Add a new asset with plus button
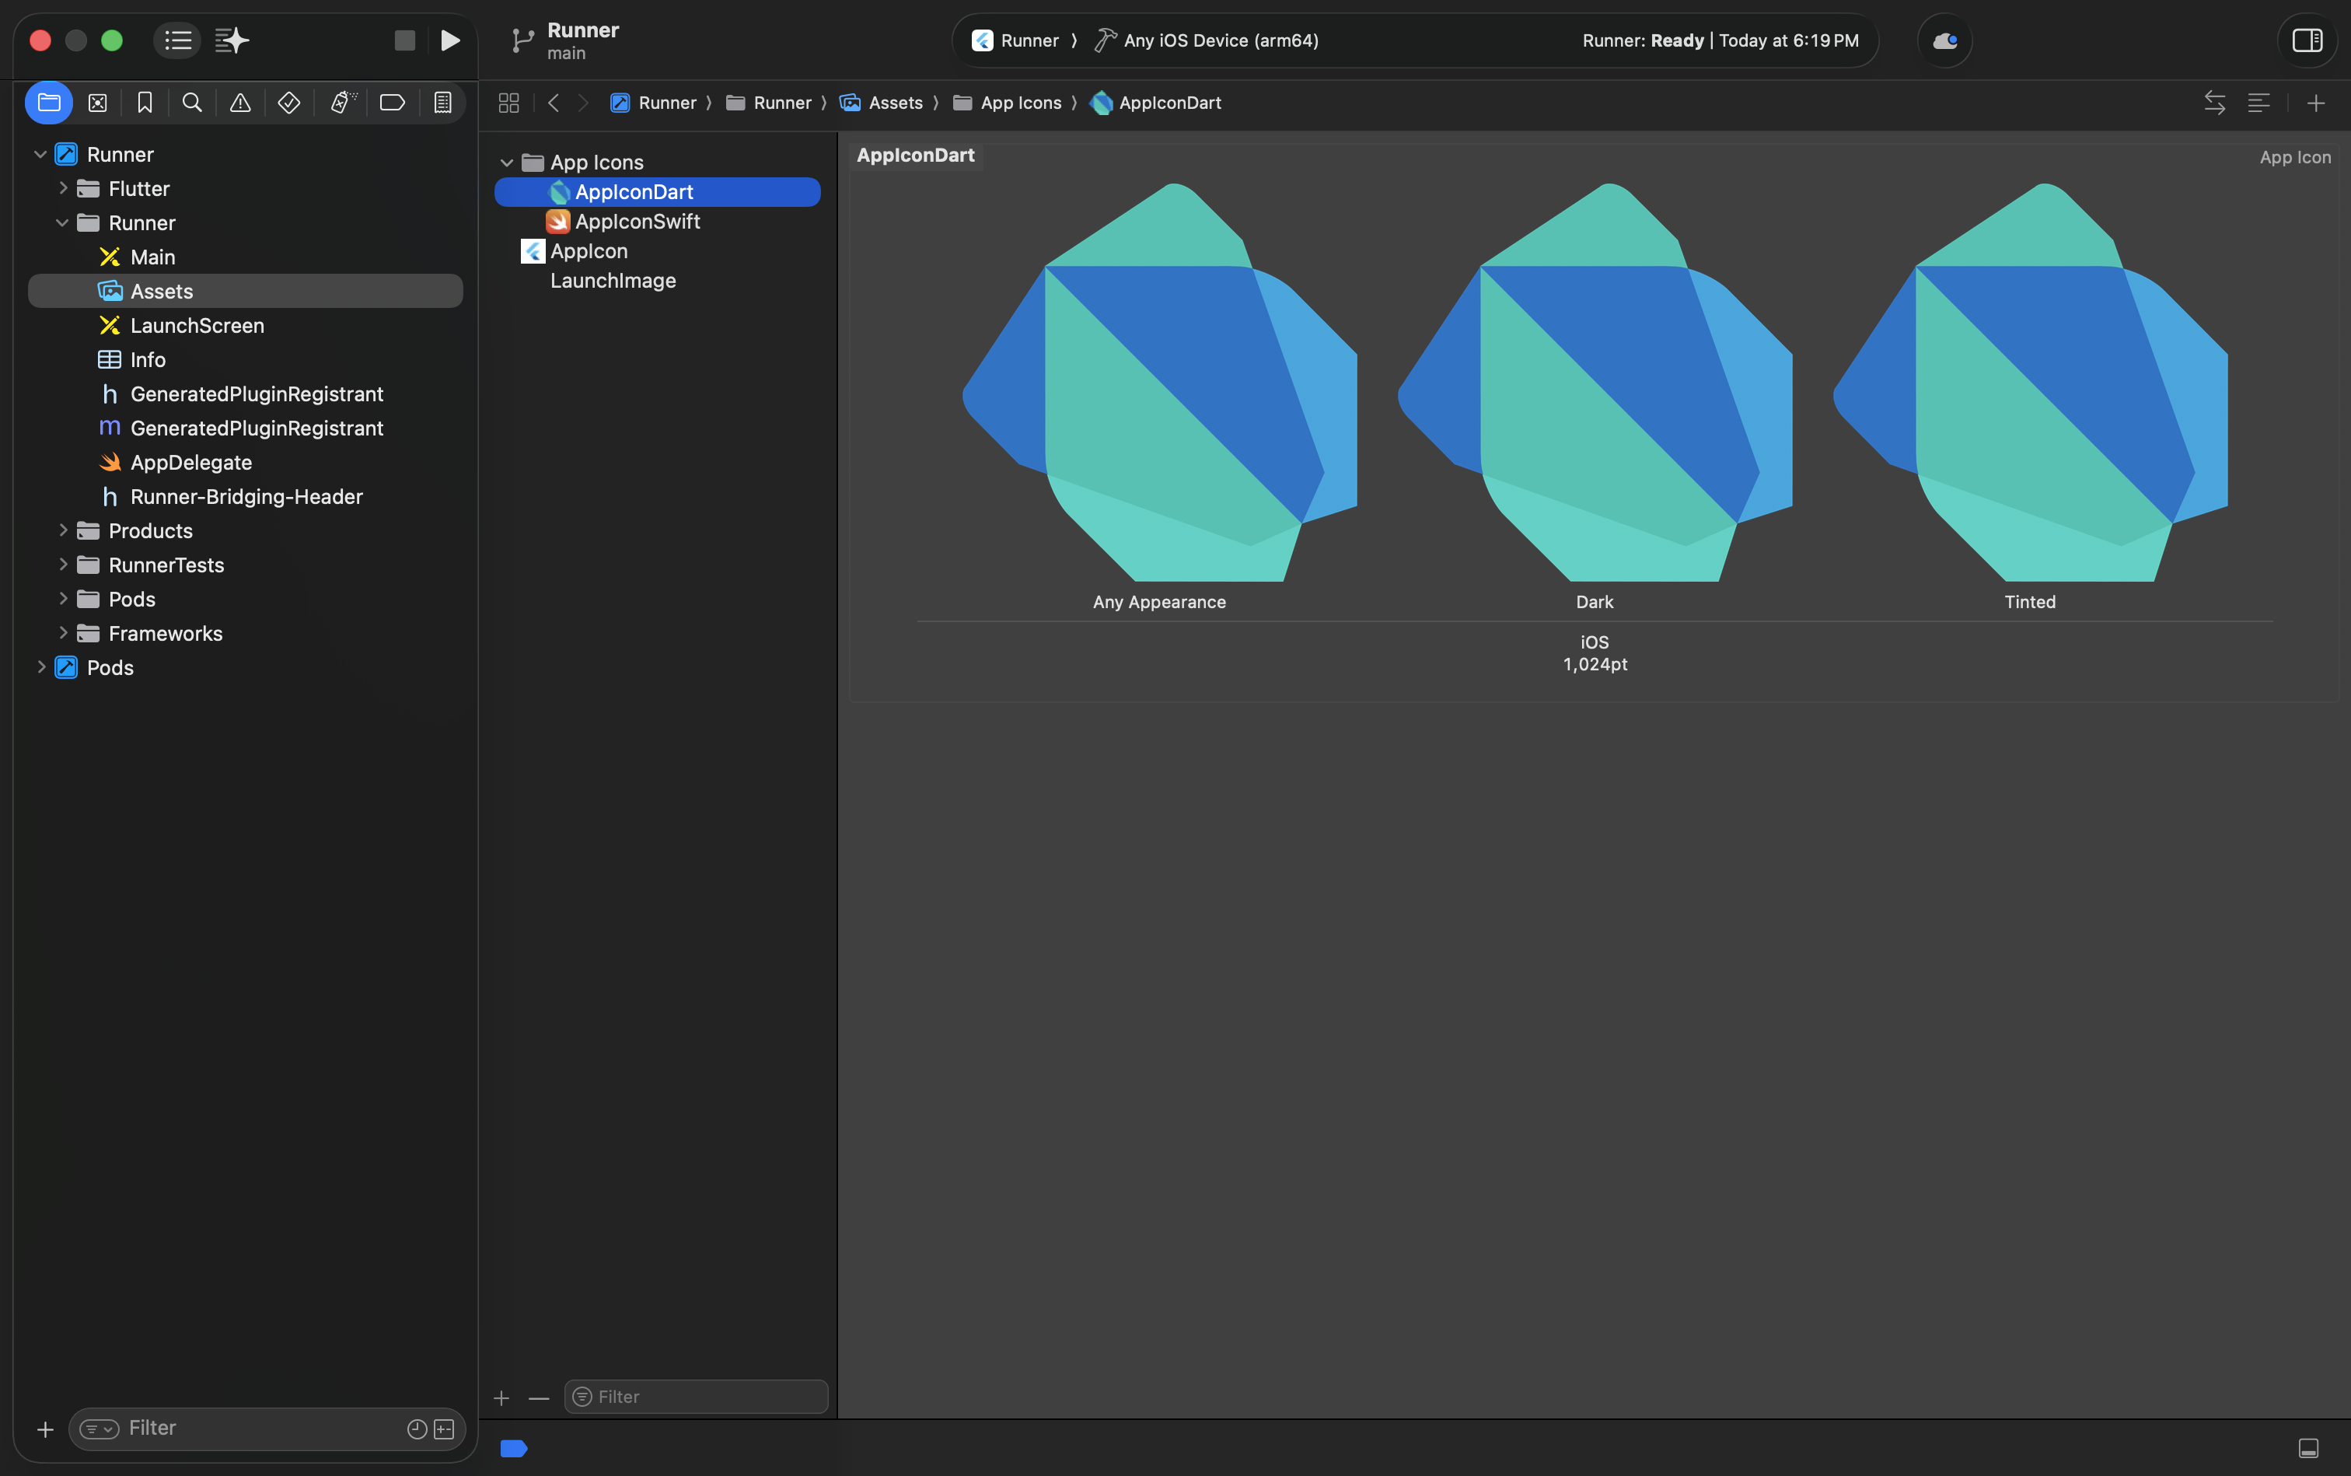The image size is (2351, 1476). point(501,1398)
